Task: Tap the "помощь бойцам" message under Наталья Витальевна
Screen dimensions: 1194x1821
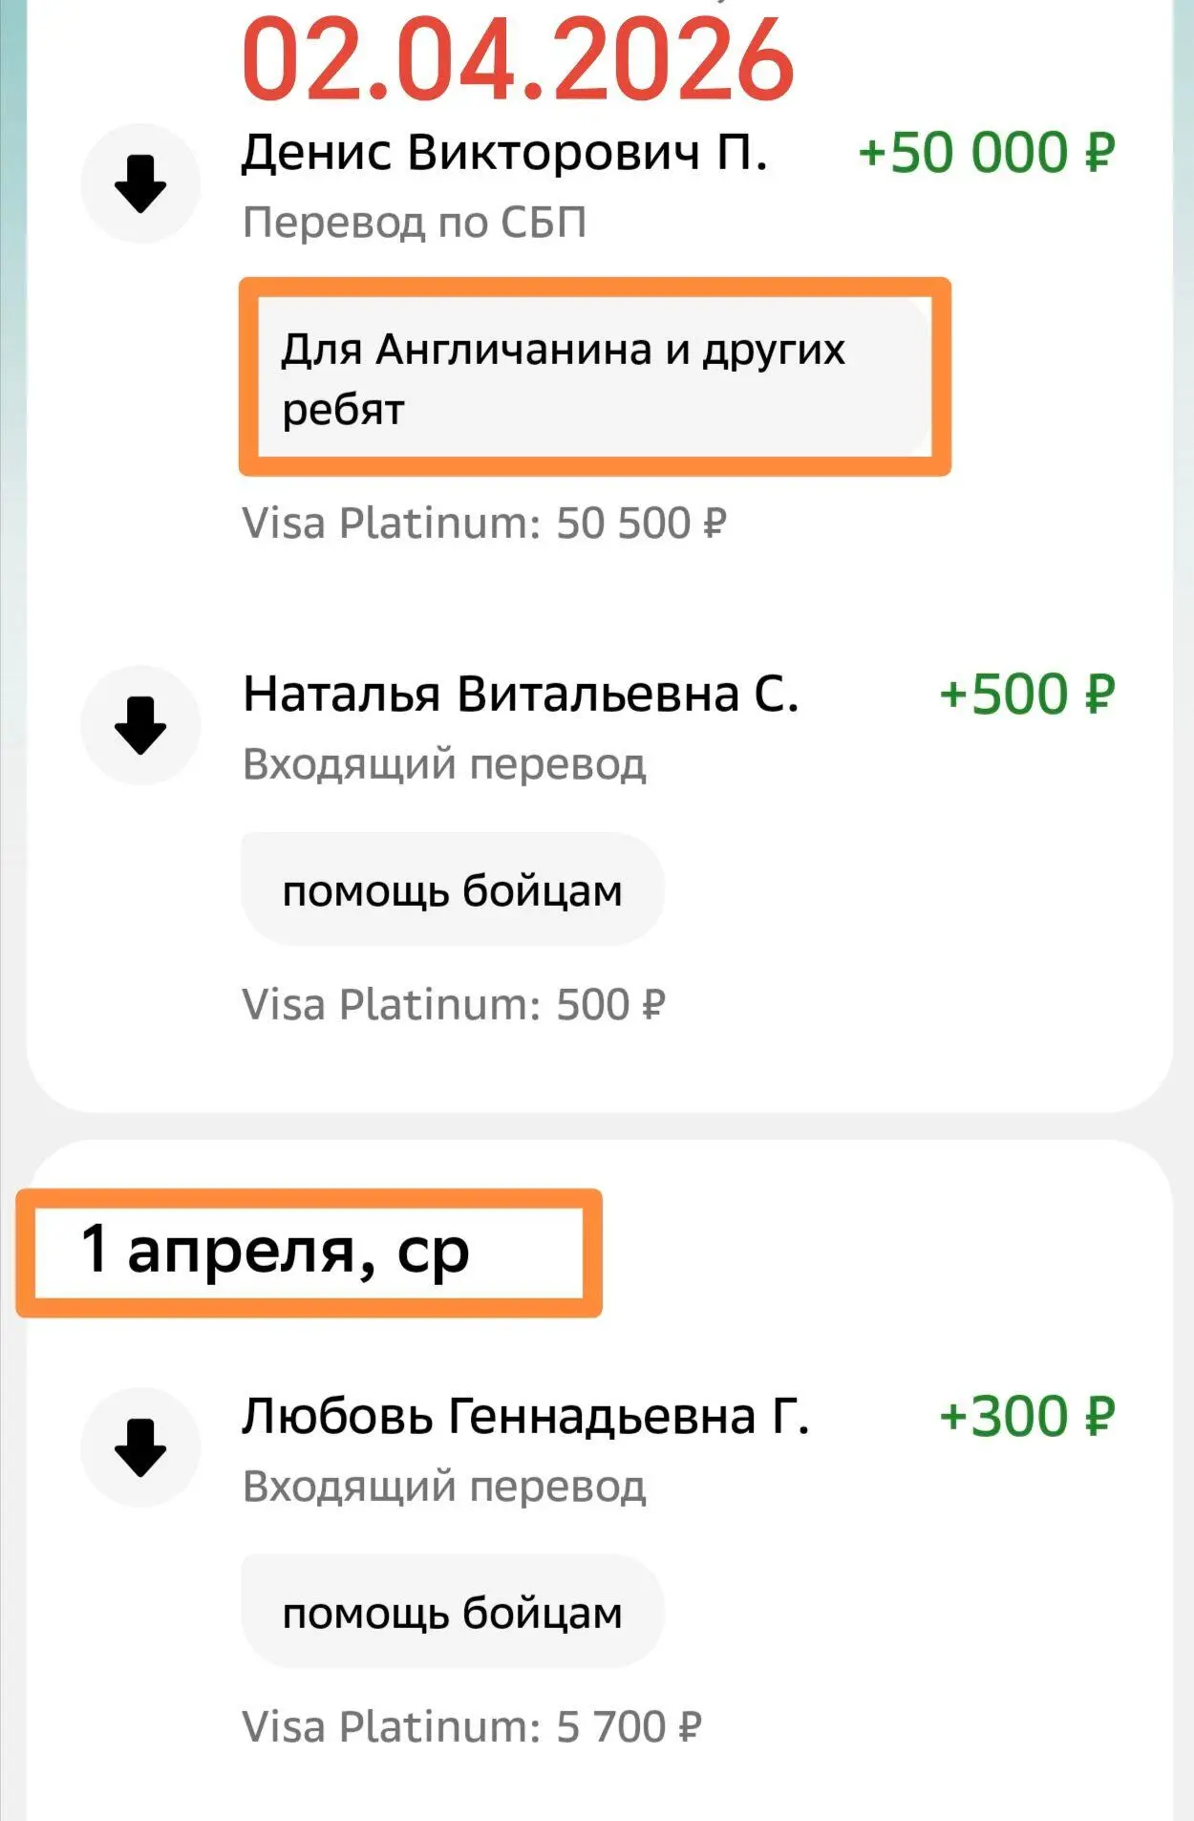Action: pyautogui.click(x=452, y=890)
